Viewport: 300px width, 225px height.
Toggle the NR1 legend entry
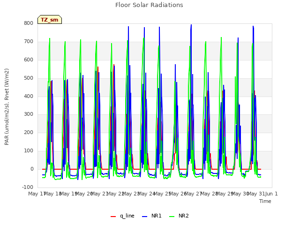(152, 216)
